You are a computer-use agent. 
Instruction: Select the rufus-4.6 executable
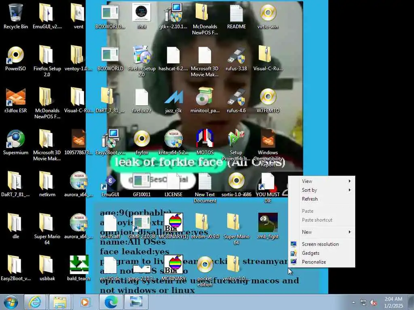pyautogui.click(x=236, y=100)
